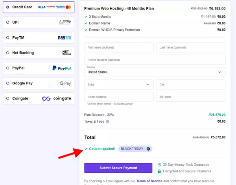Click Encrypted and Secure Payments text

pos(187,171)
